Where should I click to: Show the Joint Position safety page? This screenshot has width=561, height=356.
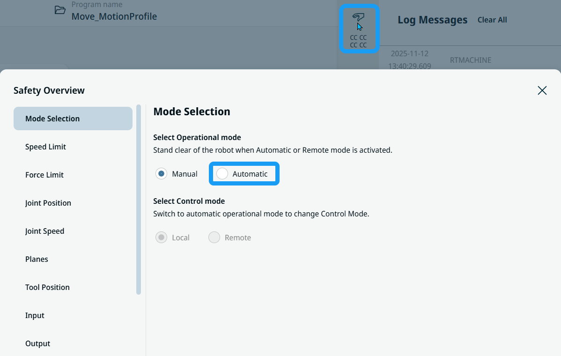(48, 203)
